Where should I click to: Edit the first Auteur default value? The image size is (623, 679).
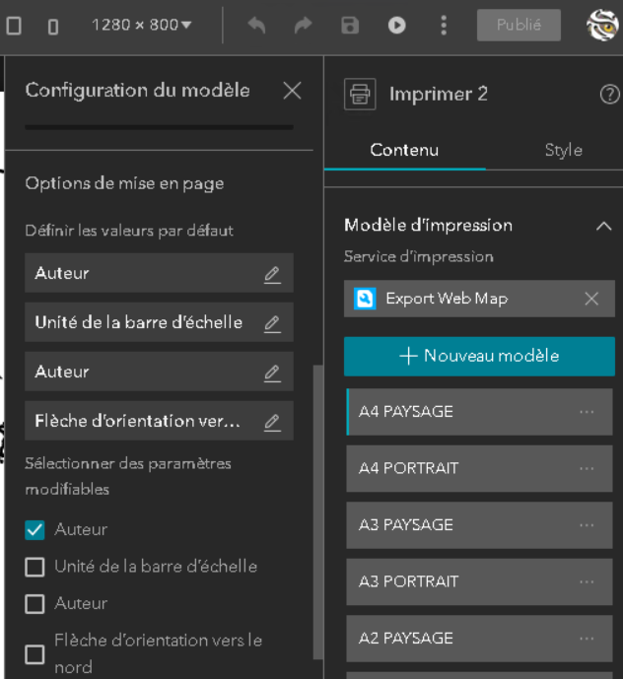click(272, 274)
